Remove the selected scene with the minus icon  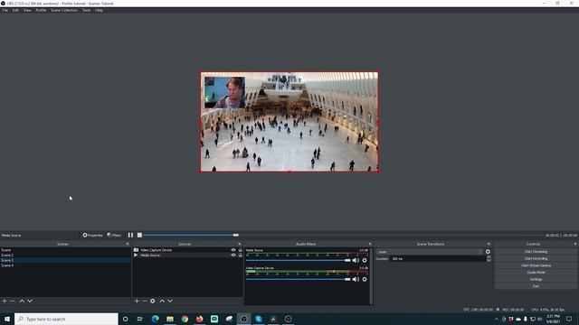point(13,301)
